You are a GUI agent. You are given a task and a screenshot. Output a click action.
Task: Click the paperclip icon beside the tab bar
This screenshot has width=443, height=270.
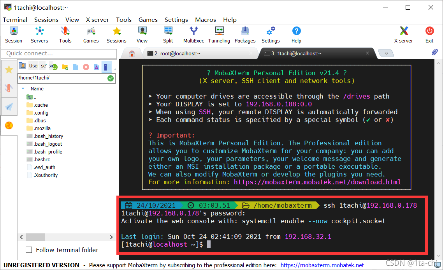(x=435, y=52)
